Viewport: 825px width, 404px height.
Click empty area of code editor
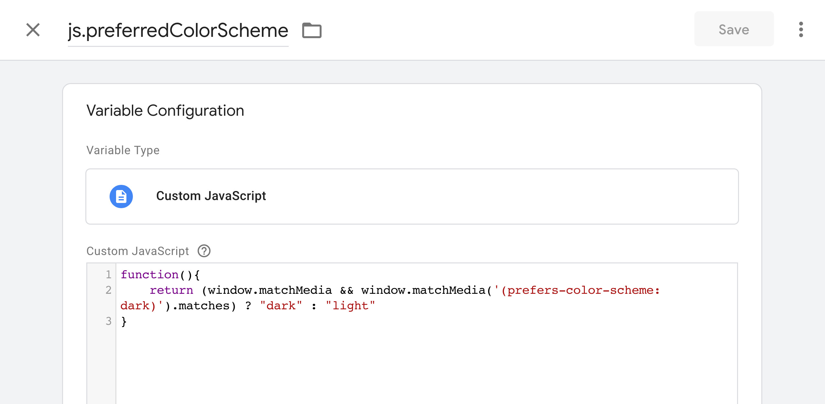pyautogui.click(x=420, y=365)
